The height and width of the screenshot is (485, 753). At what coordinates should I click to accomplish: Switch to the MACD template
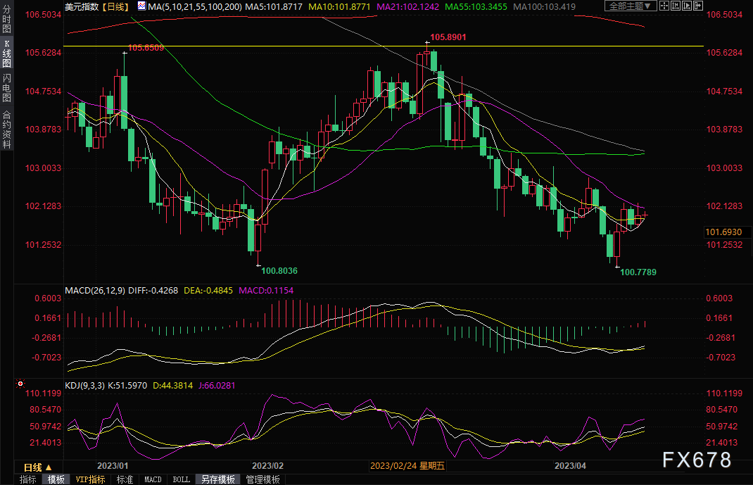click(153, 479)
